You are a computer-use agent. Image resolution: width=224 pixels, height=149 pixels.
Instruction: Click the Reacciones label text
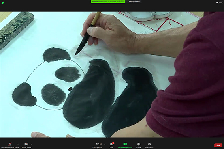149,147
